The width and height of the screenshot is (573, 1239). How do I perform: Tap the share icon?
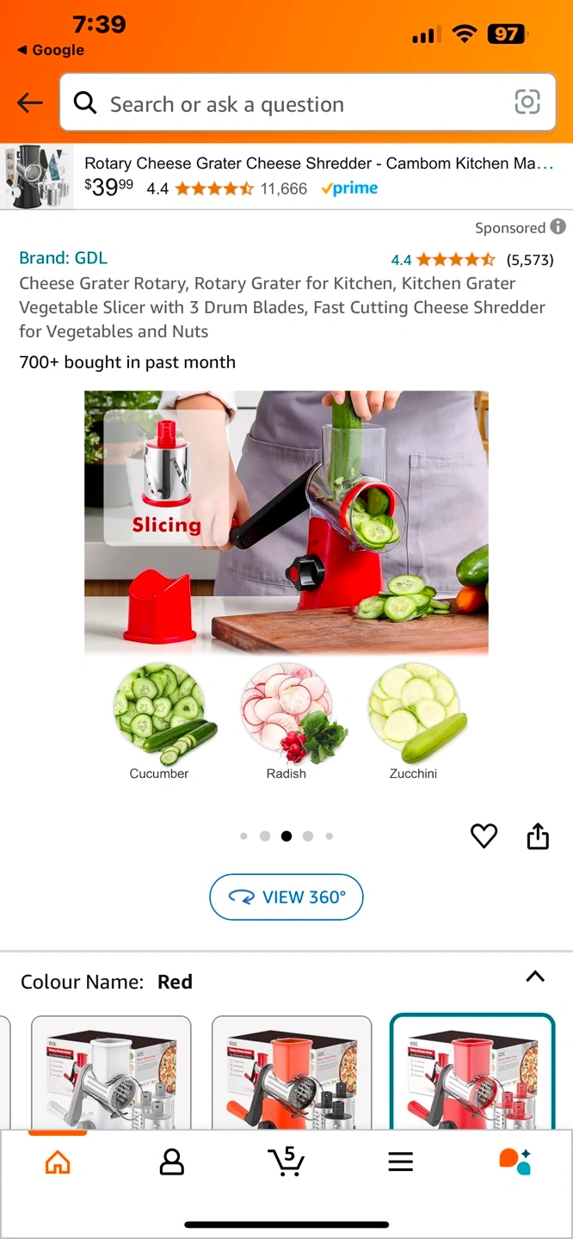click(x=538, y=835)
